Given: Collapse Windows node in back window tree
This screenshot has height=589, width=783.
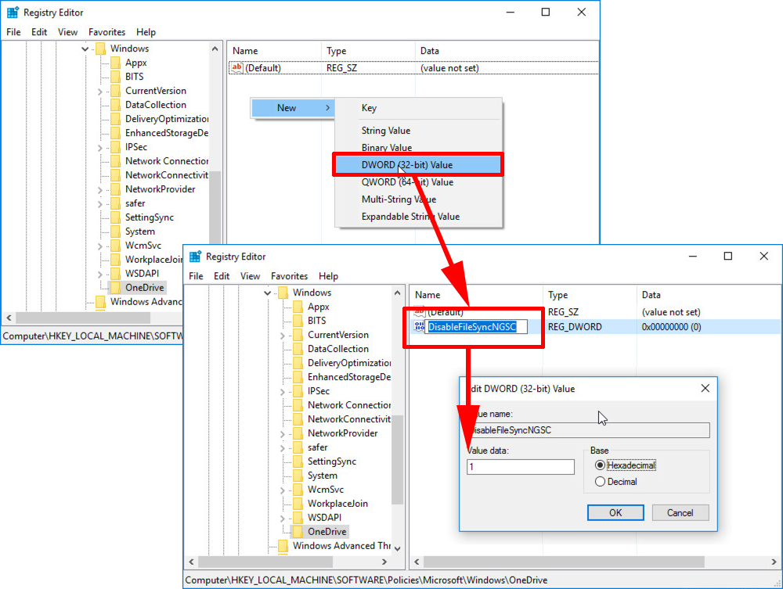Looking at the screenshot, I should point(85,48).
